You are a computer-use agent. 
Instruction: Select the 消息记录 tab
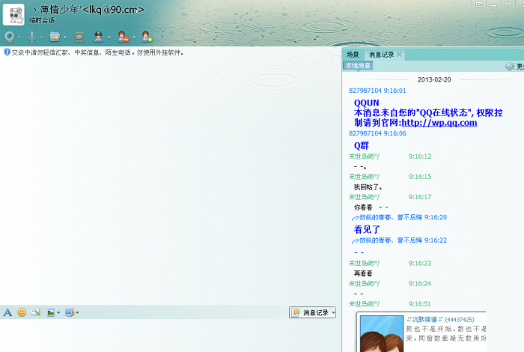pos(381,55)
